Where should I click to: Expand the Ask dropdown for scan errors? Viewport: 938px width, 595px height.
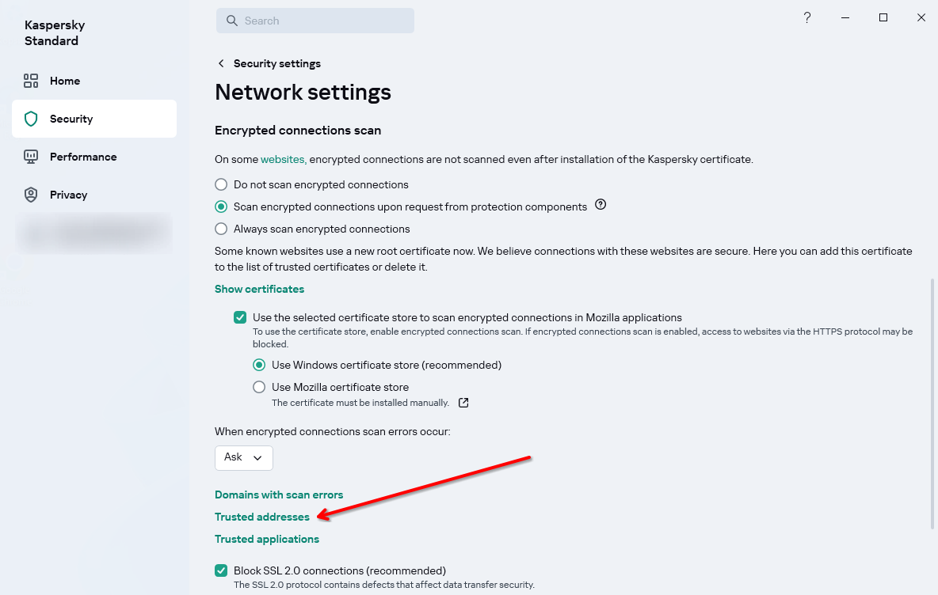coord(243,457)
